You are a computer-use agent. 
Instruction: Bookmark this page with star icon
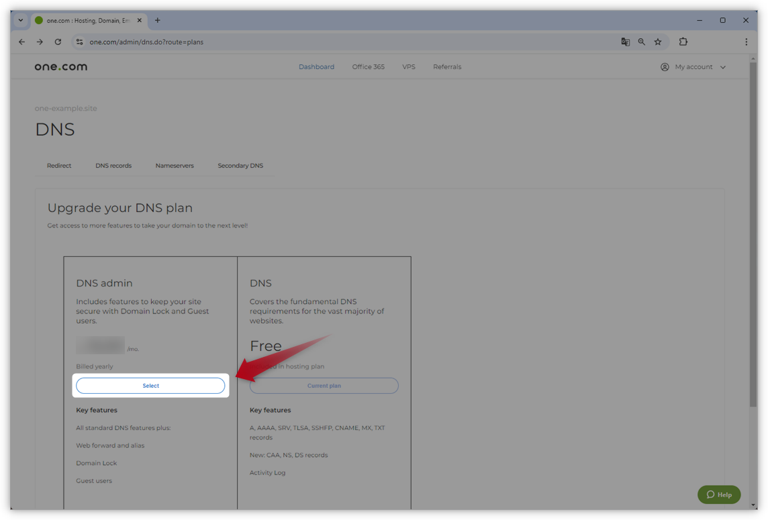point(658,42)
